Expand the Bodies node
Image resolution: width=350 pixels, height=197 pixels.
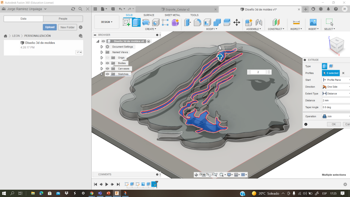click(x=102, y=63)
